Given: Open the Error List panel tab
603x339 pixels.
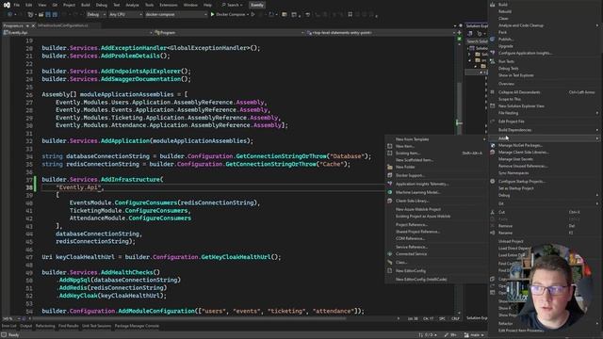Looking at the screenshot, I should coord(8,326).
